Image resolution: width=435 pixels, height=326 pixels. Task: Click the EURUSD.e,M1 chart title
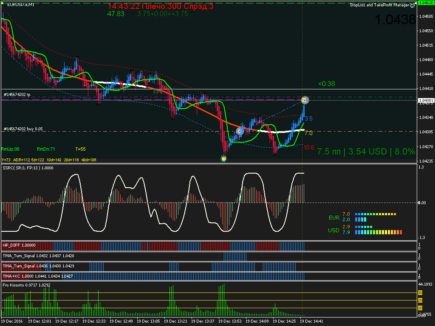pos(21,5)
